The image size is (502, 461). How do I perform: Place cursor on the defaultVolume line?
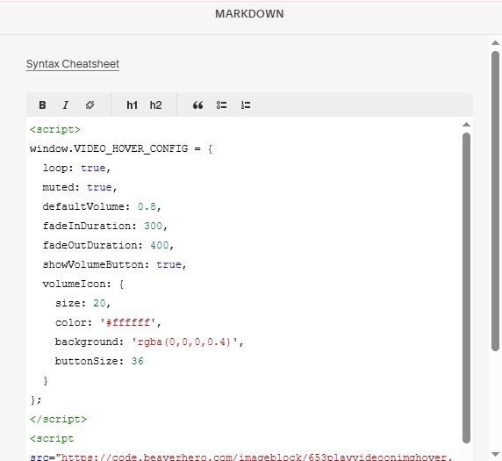102,206
